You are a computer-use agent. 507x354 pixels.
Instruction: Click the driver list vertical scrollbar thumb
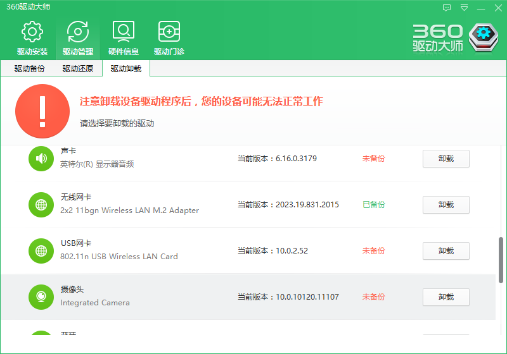(501, 260)
